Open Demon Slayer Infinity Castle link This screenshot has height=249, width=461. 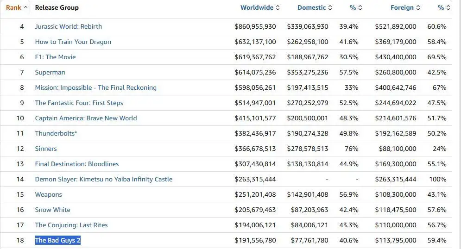[x=103, y=179]
